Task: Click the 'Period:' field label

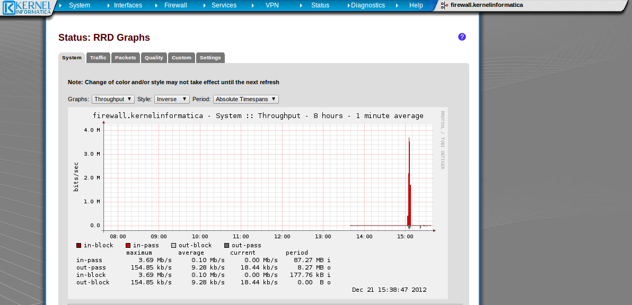Action: [x=201, y=99]
